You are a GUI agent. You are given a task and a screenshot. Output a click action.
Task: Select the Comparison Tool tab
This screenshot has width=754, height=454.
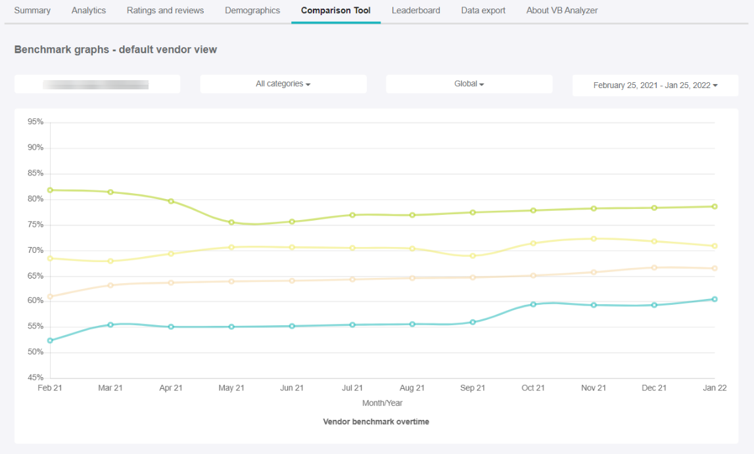[x=336, y=11]
